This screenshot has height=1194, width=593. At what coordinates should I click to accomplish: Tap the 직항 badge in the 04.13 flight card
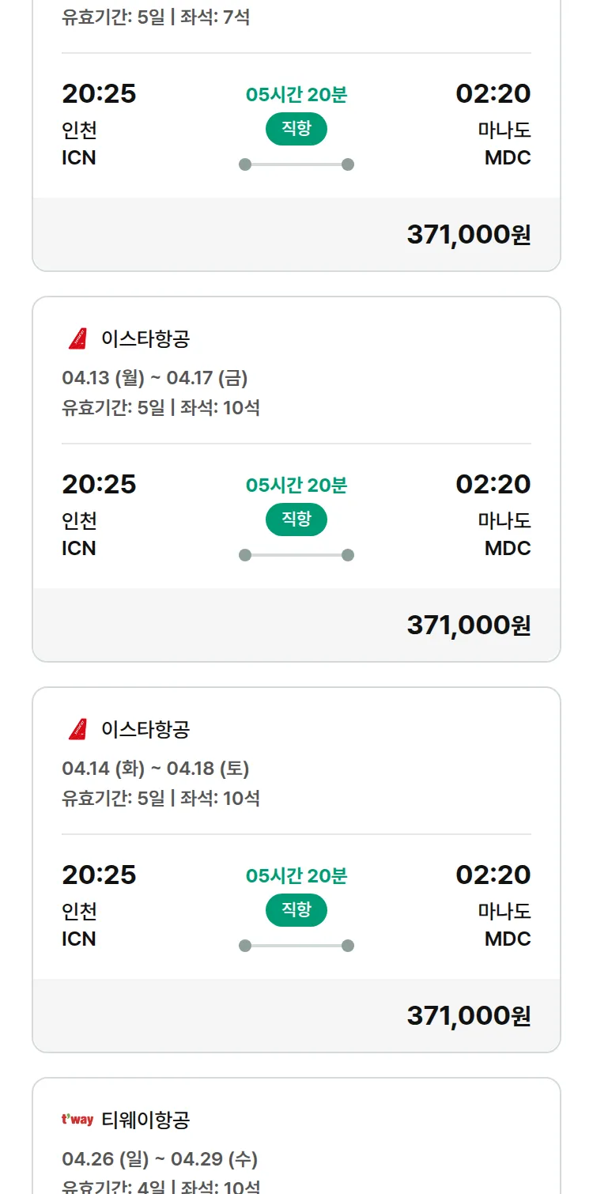point(296,520)
